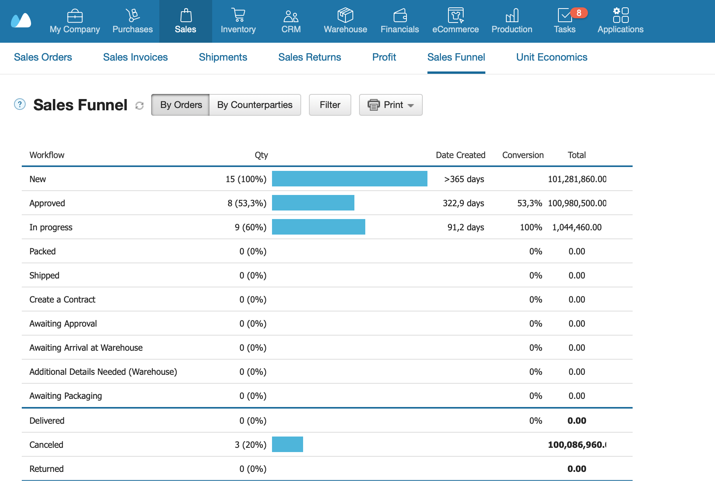
Task: Click the Total column header
Action: point(577,155)
